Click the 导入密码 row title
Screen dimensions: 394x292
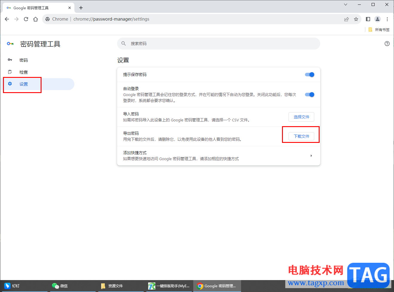(131, 114)
